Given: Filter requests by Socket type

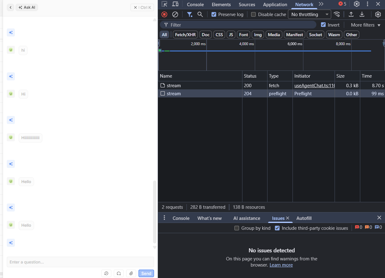Looking at the screenshot, I should click(315, 35).
